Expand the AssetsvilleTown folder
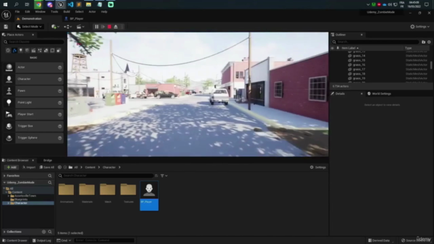The width and height of the screenshot is (434, 244). 9,196
